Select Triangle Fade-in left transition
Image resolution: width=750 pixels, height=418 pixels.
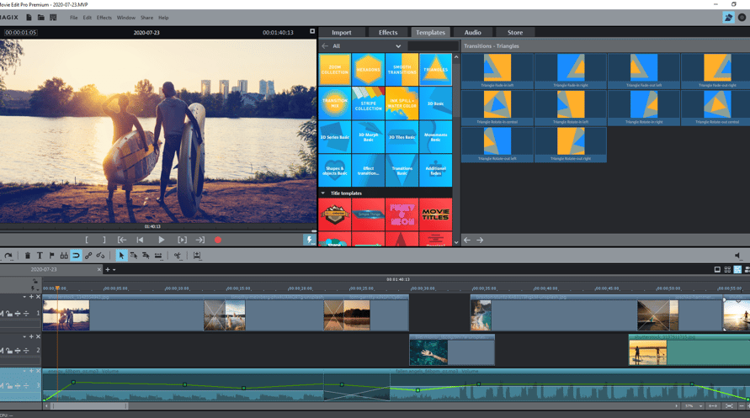coord(497,71)
